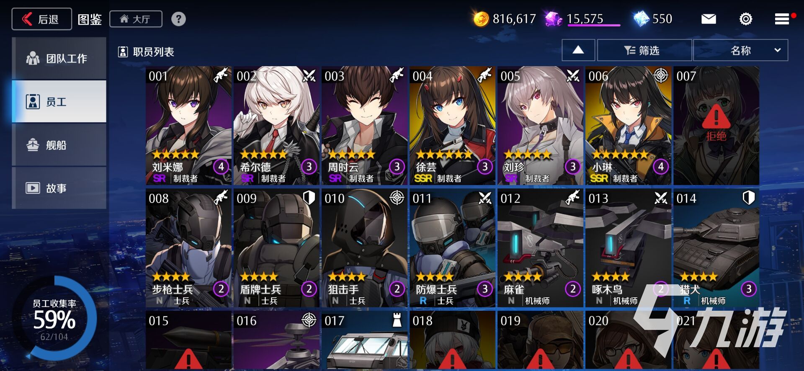
Task: Toggle ascending sort order arrow
Action: click(578, 50)
